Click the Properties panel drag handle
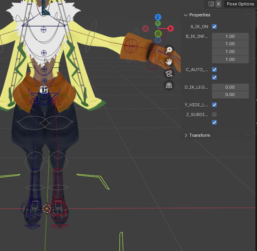 247,15
